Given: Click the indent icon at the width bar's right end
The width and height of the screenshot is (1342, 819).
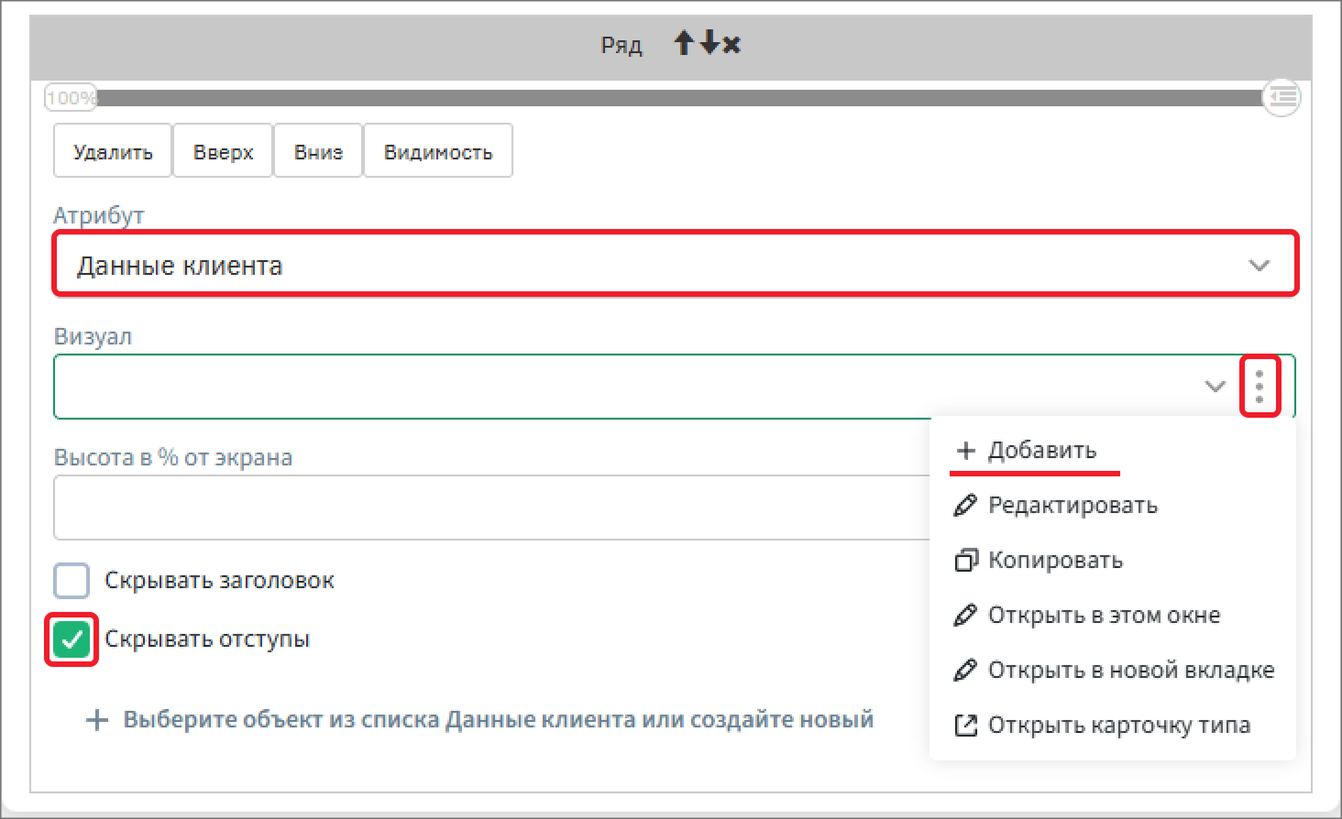Looking at the screenshot, I should pos(1281,97).
